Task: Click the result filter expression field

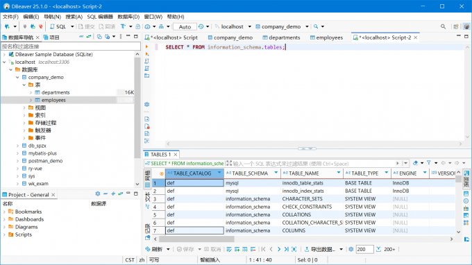Action: [x=313, y=163]
